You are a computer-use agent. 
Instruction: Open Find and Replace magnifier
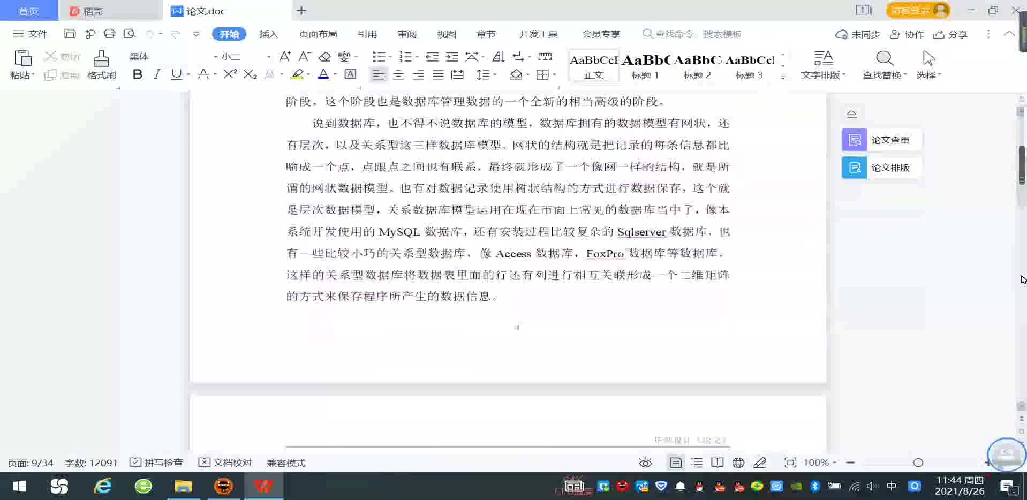pyautogui.click(x=885, y=58)
